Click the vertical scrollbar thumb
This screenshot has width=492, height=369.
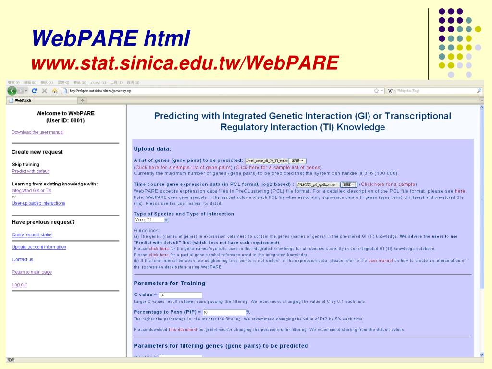coord(482,199)
